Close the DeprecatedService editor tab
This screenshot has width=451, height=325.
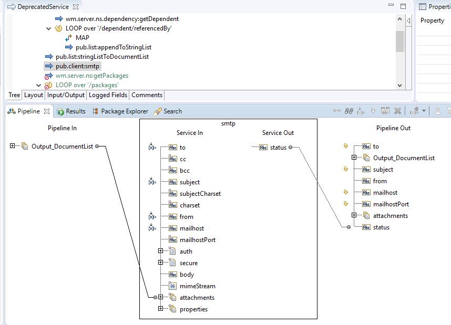pos(76,7)
